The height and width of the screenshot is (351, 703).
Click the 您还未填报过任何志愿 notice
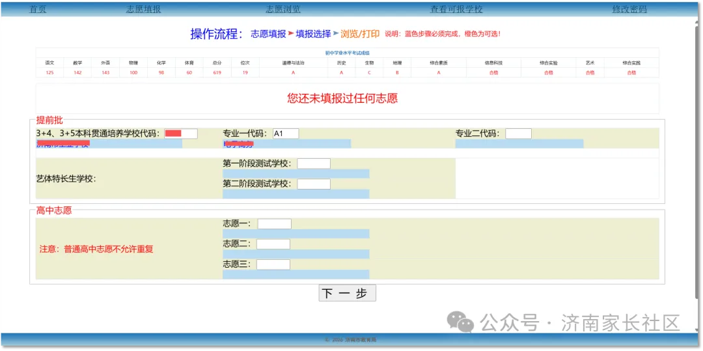pos(342,98)
